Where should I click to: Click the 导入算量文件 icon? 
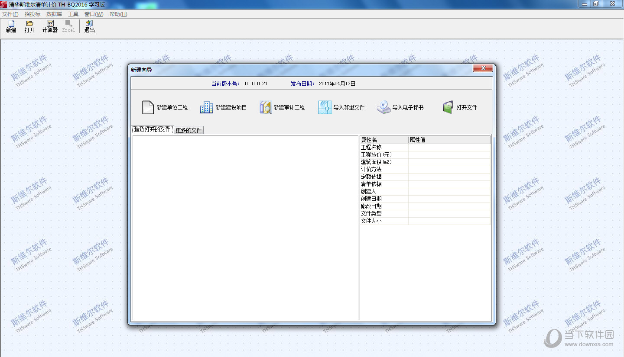tap(325, 107)
